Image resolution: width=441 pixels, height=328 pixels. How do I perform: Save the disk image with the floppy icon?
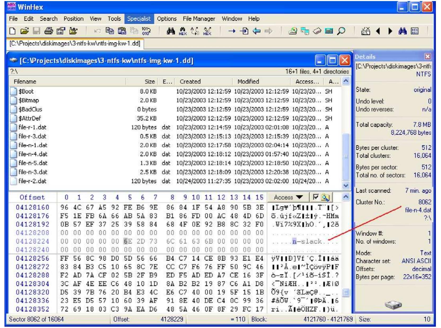coord(37,30)
